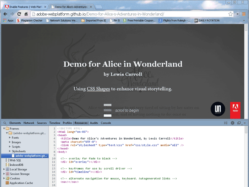Viewport: 249px width, 187px height.
Task: Expand the Local Storage node
Action: (4, 169)
